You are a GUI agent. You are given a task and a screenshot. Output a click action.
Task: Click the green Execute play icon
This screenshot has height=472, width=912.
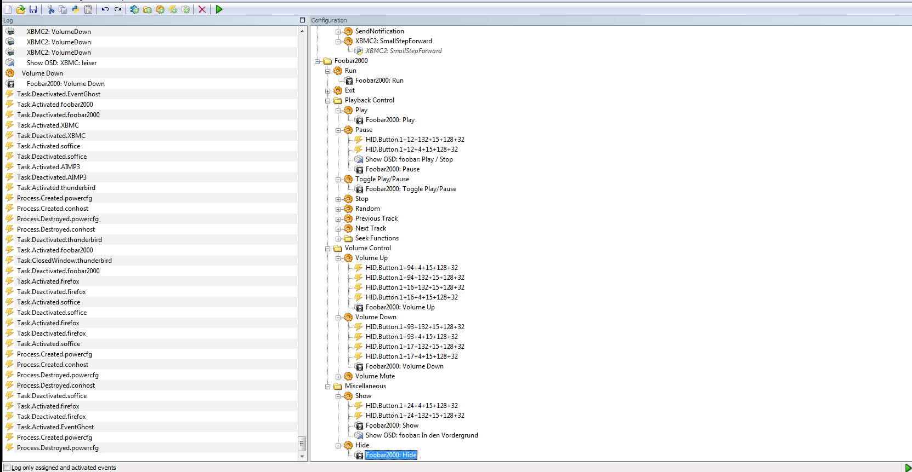click(x=219, y=9)
